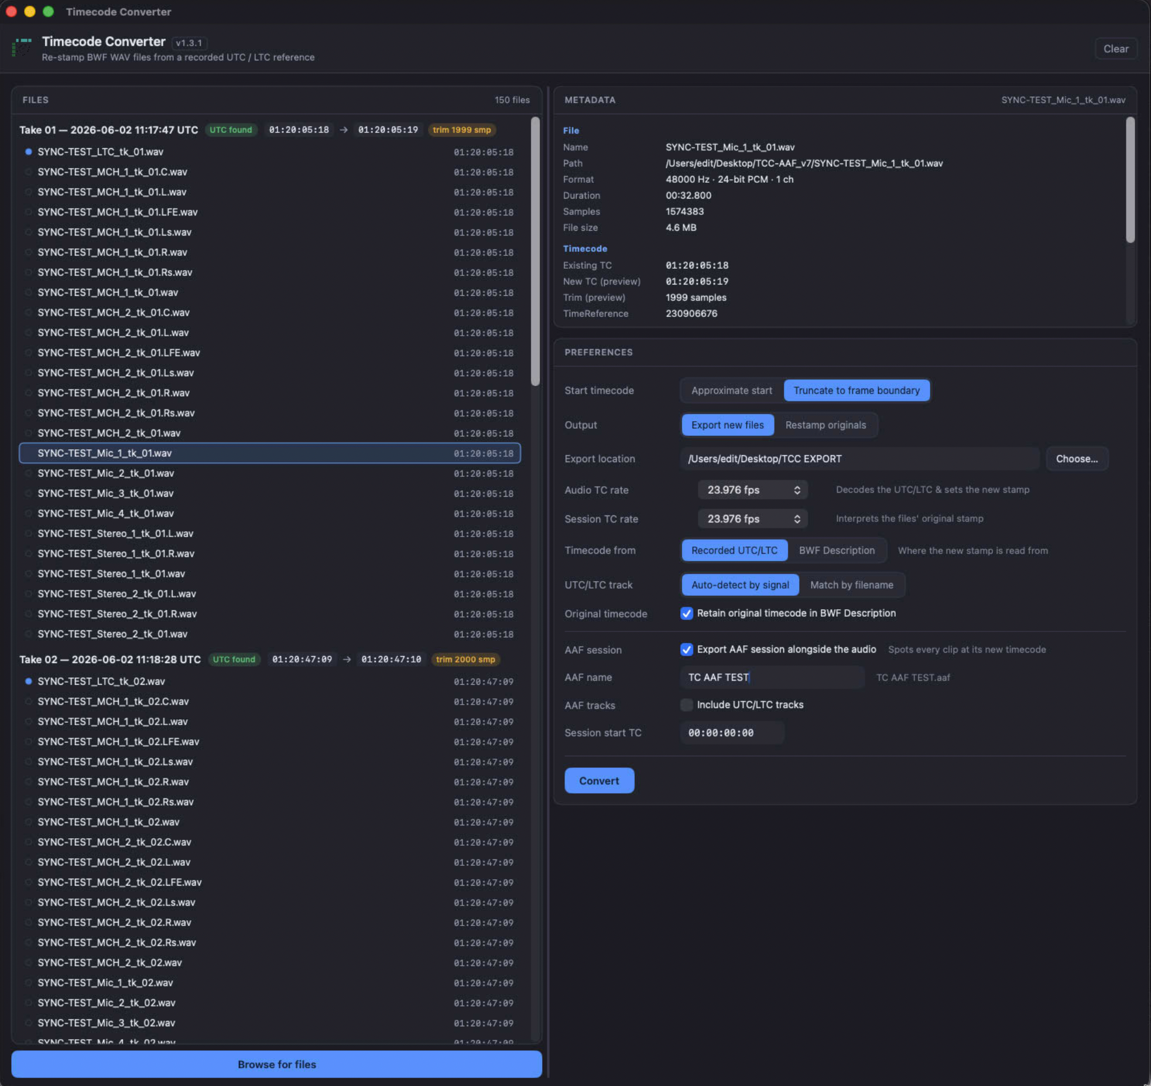Select SYNC-TEST_Stereo_2_tk_01.wav
Viewport: 1151px width, 1086px height.
[270, 634]
